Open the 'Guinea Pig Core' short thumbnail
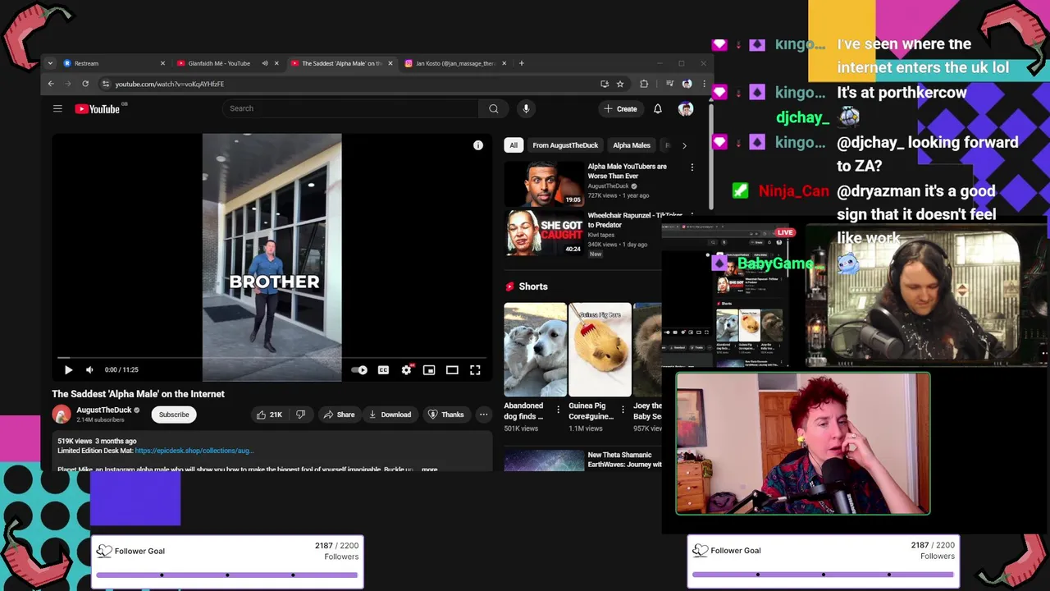 coord(600,350)
